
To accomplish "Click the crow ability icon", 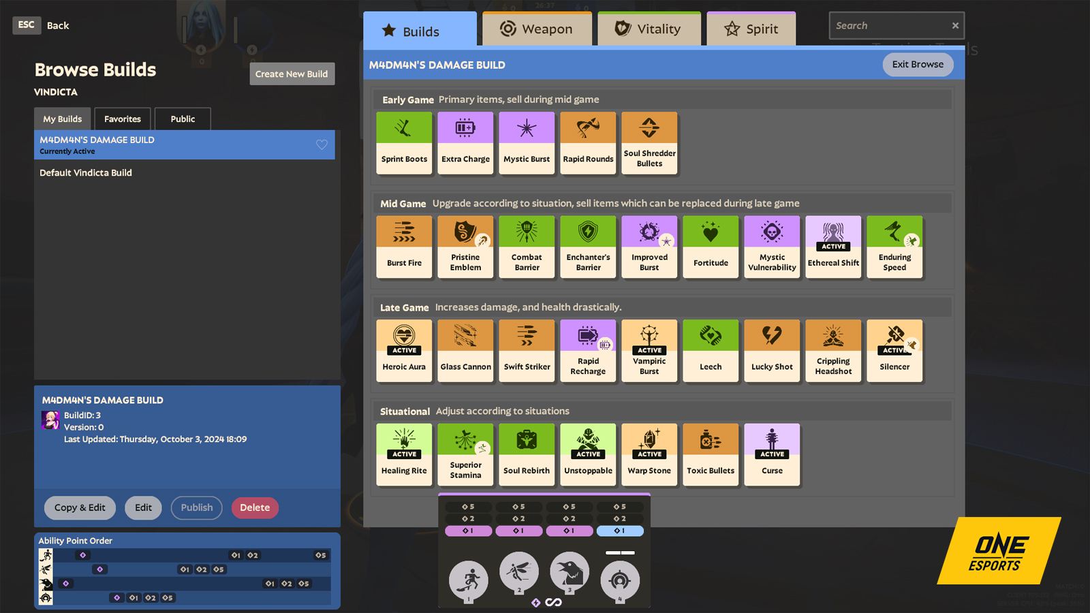I will coord(569,572).
